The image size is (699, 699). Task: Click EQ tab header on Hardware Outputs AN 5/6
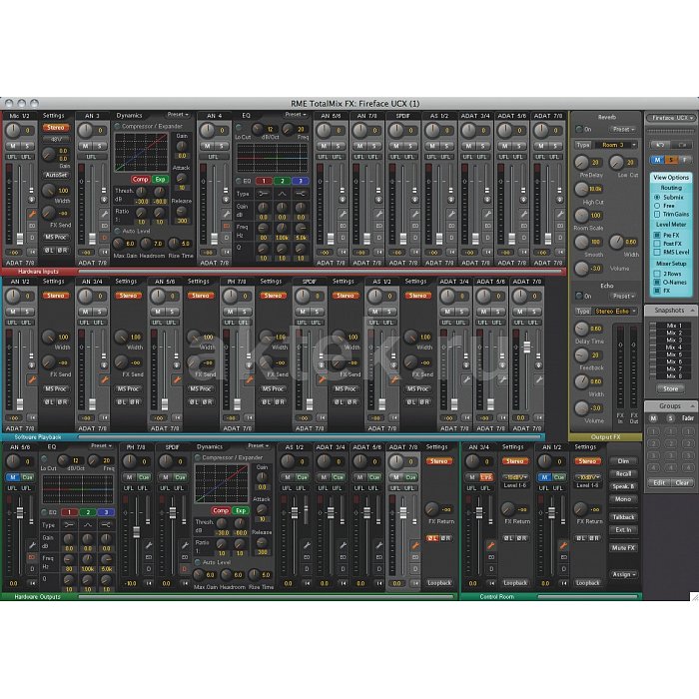point(52,446)
